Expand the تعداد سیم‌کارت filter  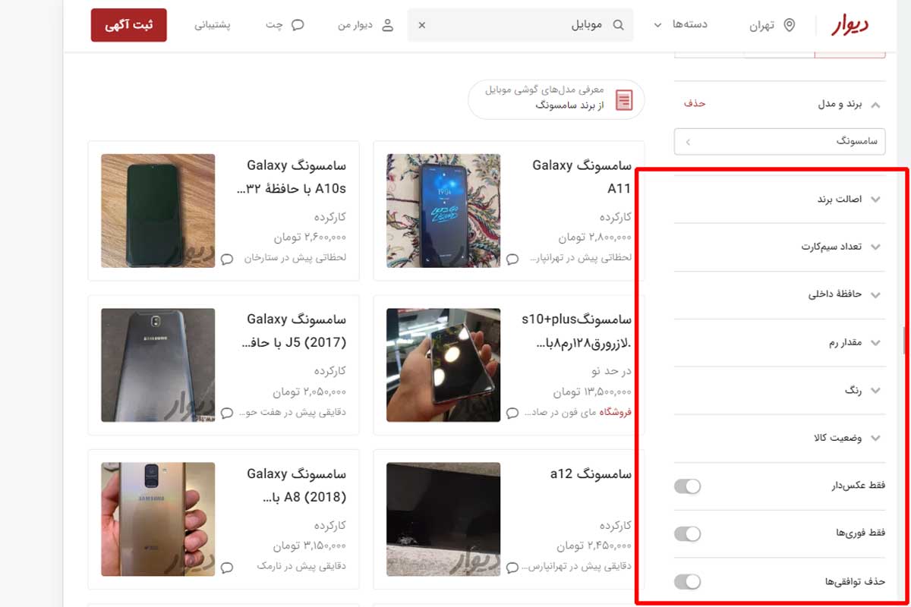coord(780,247)
